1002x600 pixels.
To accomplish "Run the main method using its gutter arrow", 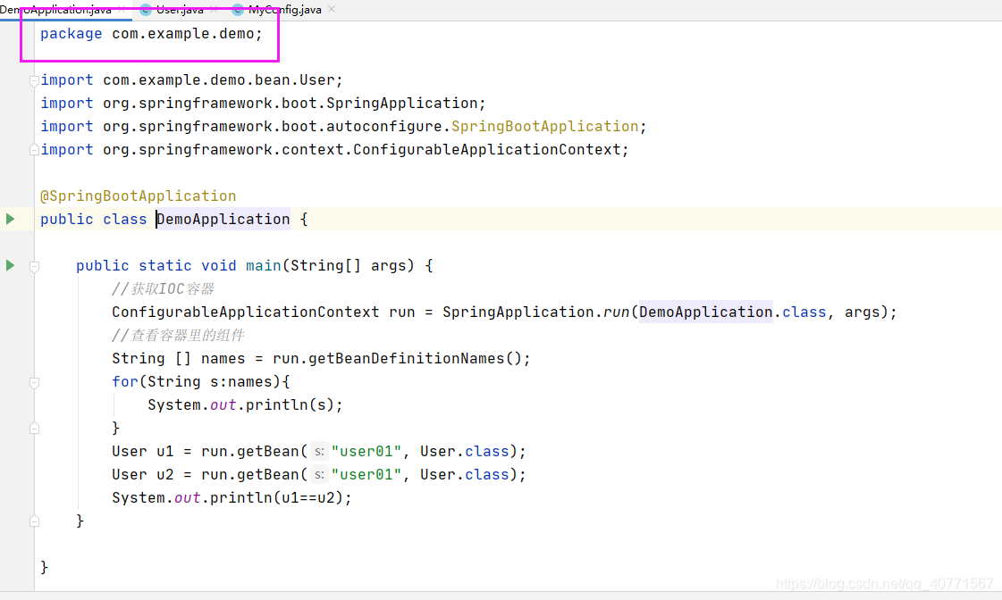I will coord(8,264).
